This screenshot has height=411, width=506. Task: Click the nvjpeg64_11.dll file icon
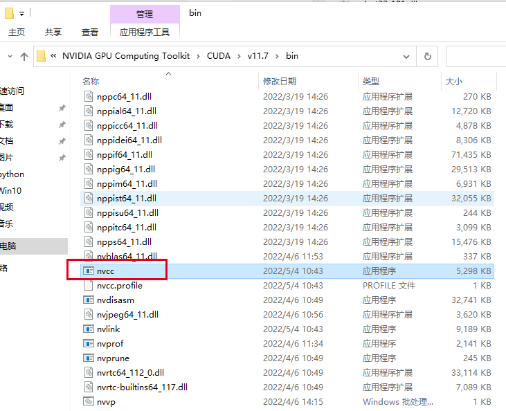89,314
